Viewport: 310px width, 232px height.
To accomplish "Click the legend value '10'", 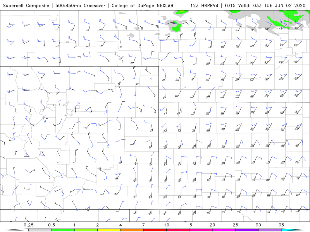I will coord(167,225).
